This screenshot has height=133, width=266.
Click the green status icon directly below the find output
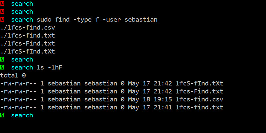[x=2, y=60]
